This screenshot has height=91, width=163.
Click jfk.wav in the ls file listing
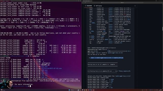[x=45, y=75]
